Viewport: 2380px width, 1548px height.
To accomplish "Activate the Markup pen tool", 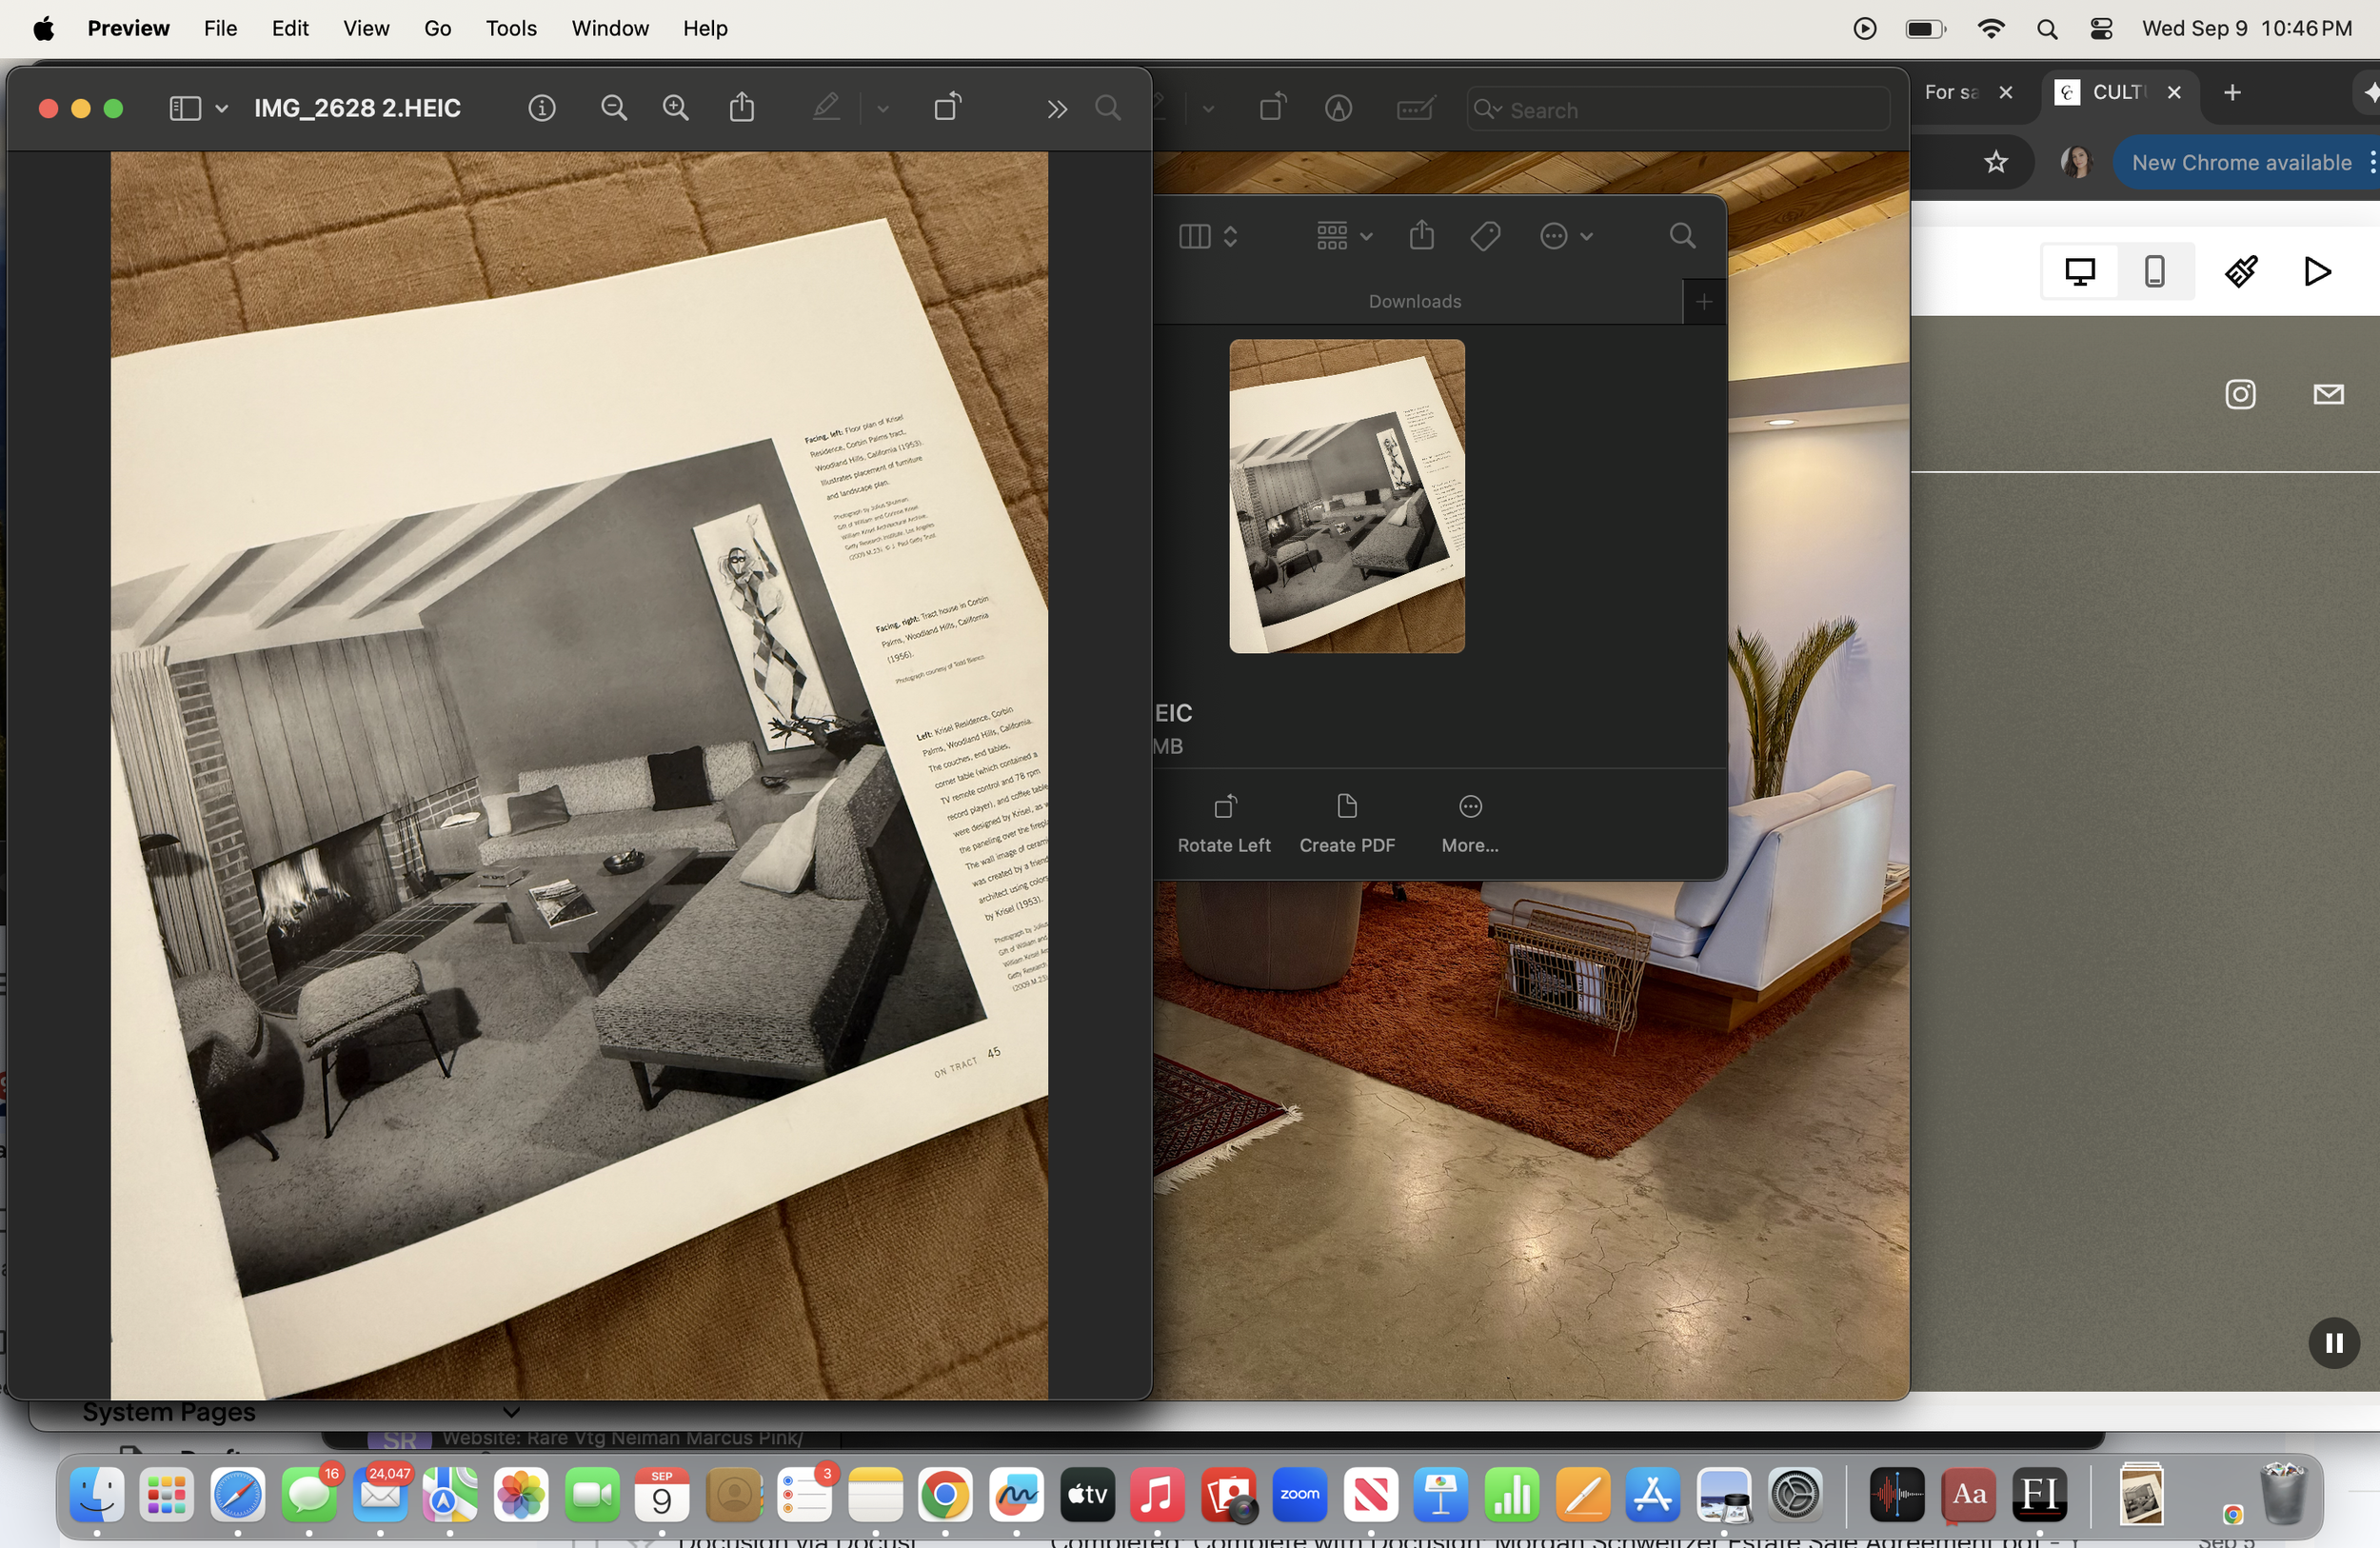I will click(826, 107).
